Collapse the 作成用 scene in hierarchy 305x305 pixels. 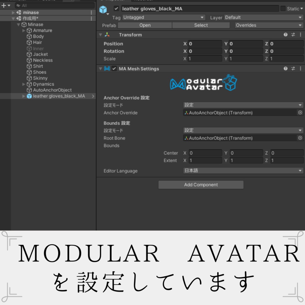point(13,18)
